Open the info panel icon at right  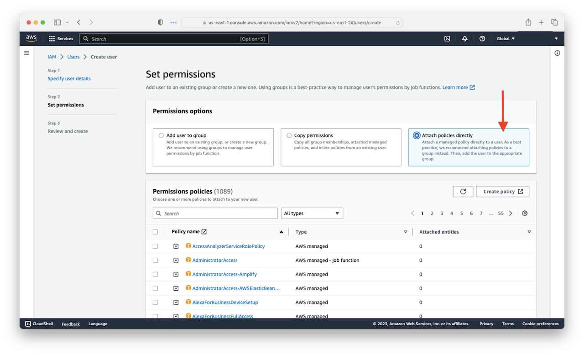click(x=557, y=53)
